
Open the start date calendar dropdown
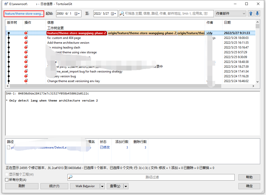77,14
